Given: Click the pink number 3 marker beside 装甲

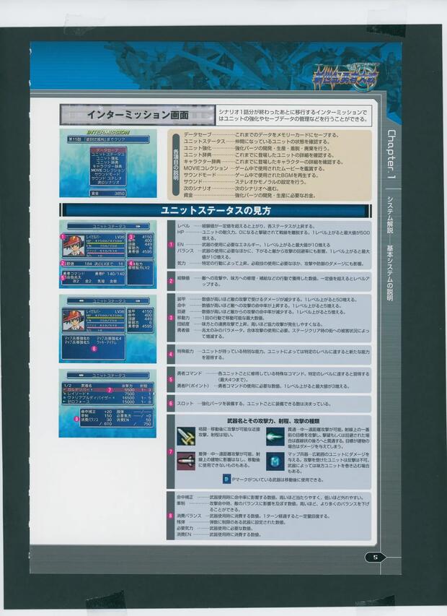Looking at the screenshot, I should coord(171,318).
